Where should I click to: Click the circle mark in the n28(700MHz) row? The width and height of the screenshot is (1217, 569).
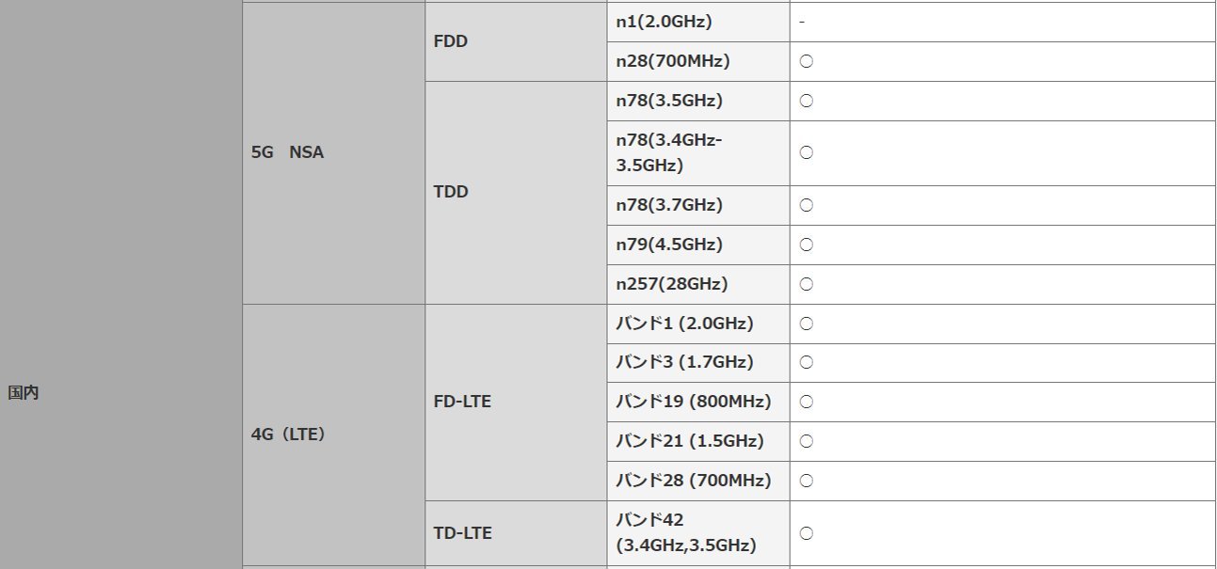806,61
